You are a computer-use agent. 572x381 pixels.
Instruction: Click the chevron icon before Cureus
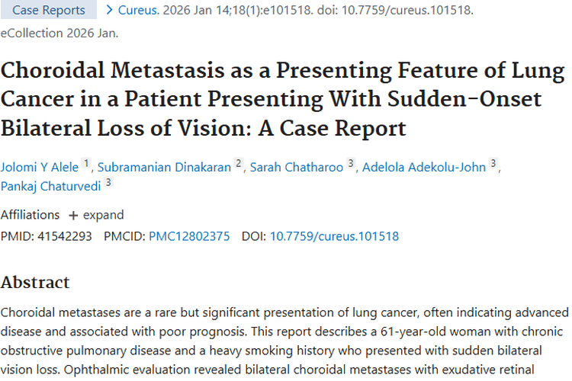110,10
